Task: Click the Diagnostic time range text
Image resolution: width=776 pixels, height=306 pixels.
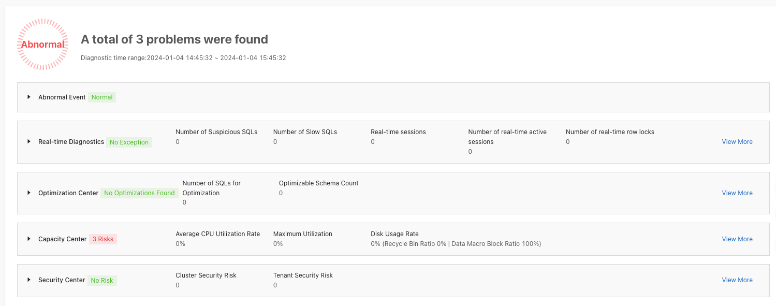Action: click(183, 58)
